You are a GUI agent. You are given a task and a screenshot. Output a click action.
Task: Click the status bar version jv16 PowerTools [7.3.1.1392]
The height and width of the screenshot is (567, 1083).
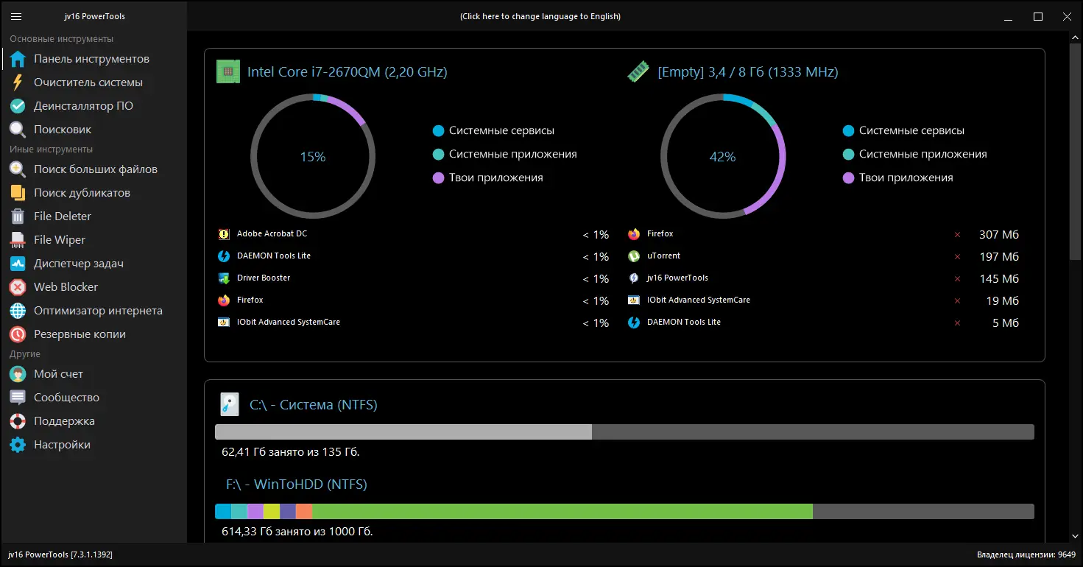tap(60, 554)
